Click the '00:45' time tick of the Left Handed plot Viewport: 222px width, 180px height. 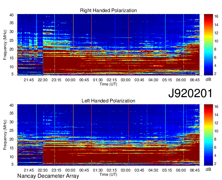(x=84, y=170)
